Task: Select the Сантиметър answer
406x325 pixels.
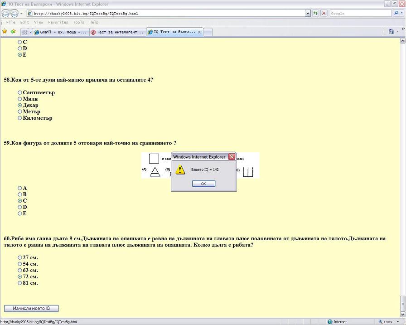Action: point(19,92)
